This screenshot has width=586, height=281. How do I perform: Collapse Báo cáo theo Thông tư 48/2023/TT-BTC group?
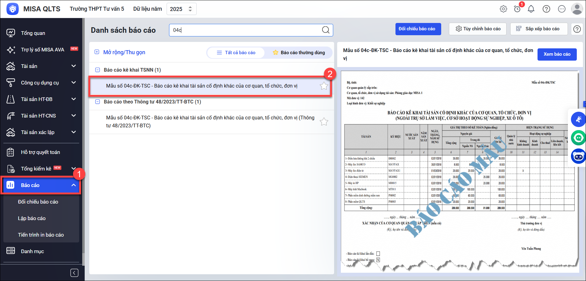98,102
